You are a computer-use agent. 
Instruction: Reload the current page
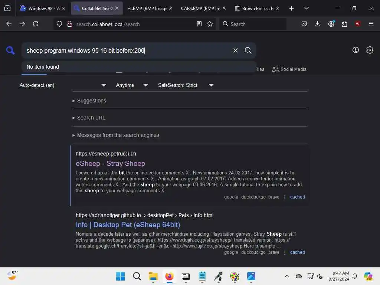point(36,24)
